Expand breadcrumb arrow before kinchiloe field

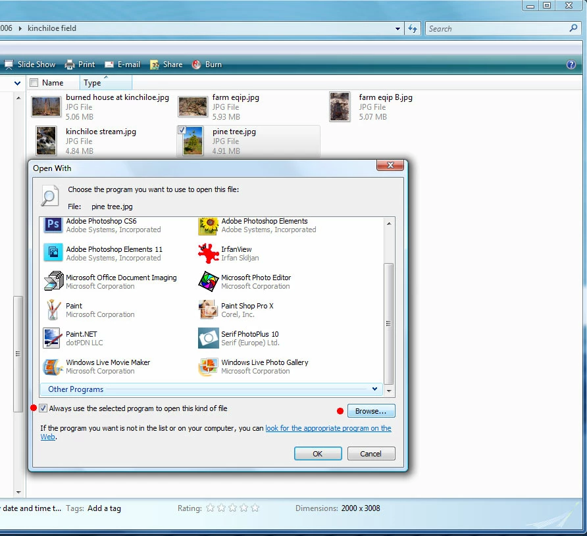(20, 28)
